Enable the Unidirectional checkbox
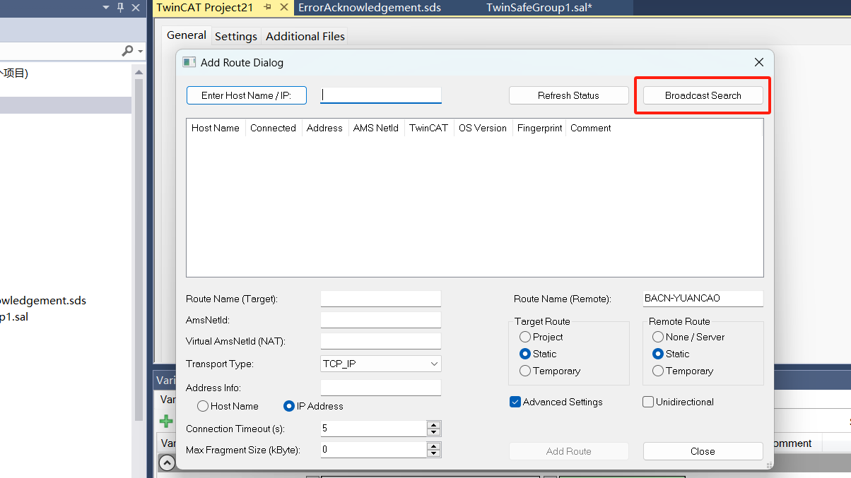Image resolution: width=851 pixels, height=478 pixels. 648,402
